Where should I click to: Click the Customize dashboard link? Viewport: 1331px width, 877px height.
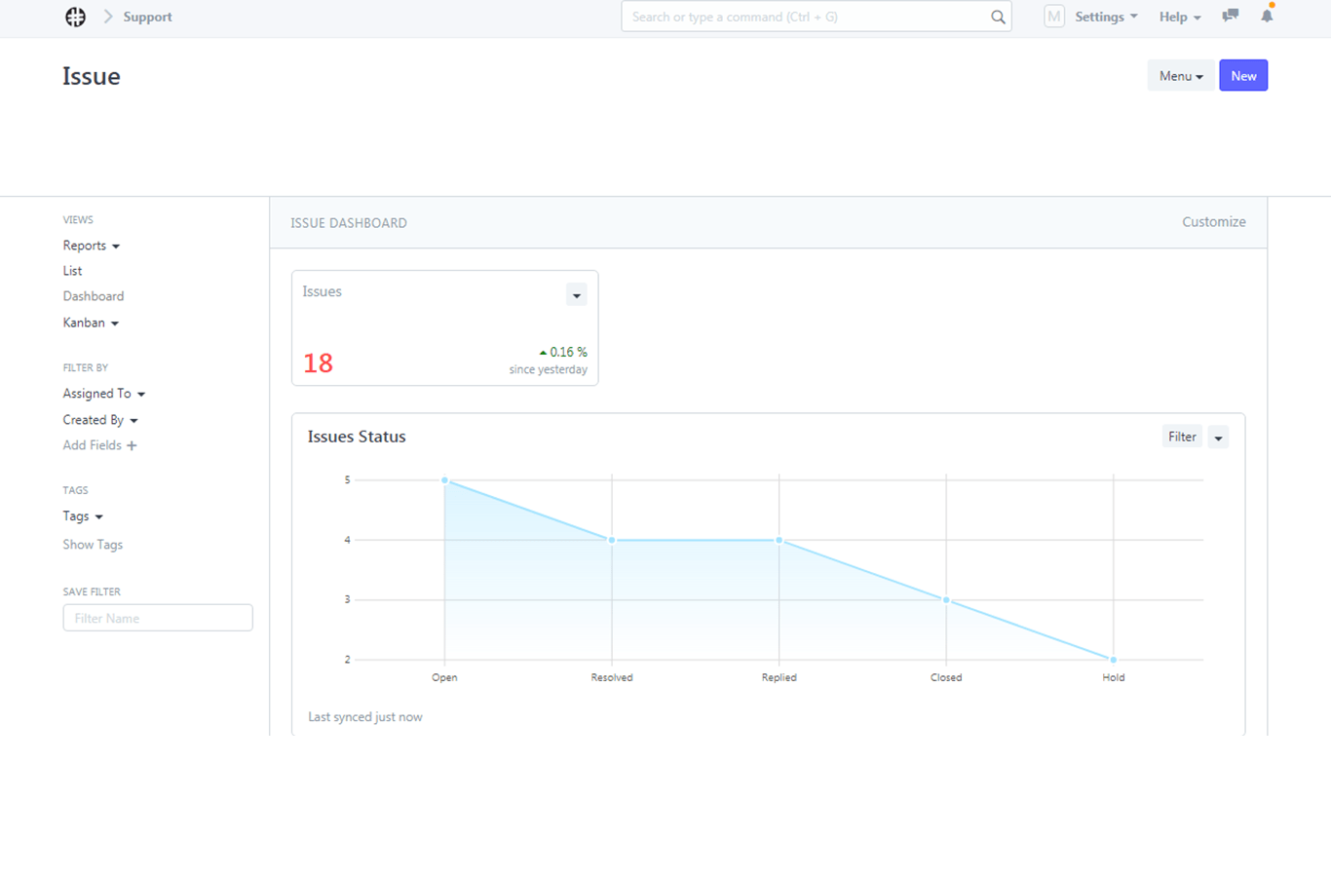1213,222
